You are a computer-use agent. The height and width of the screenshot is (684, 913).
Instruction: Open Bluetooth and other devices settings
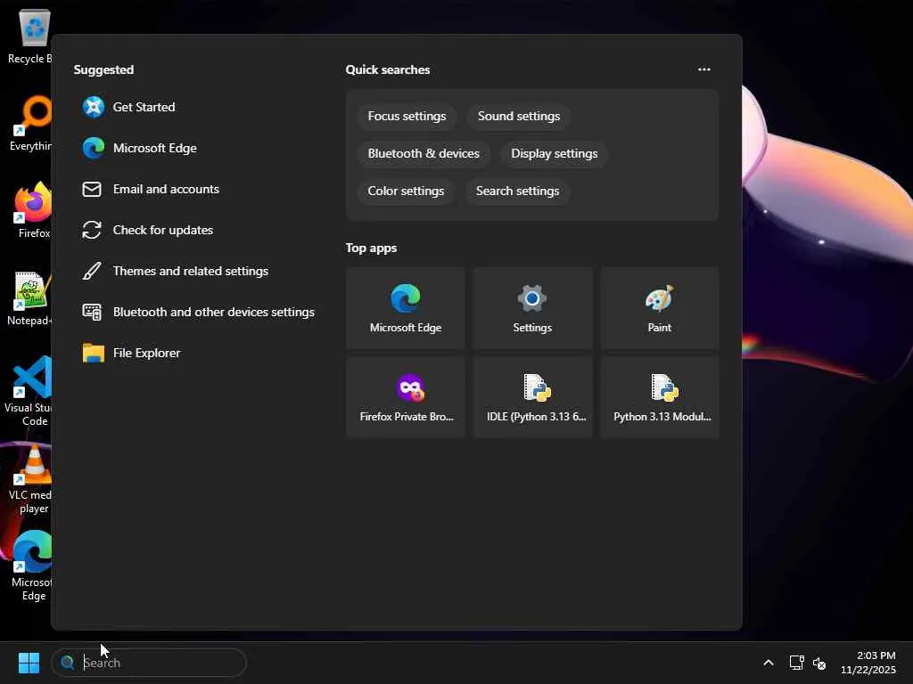(x=198, y=313)
